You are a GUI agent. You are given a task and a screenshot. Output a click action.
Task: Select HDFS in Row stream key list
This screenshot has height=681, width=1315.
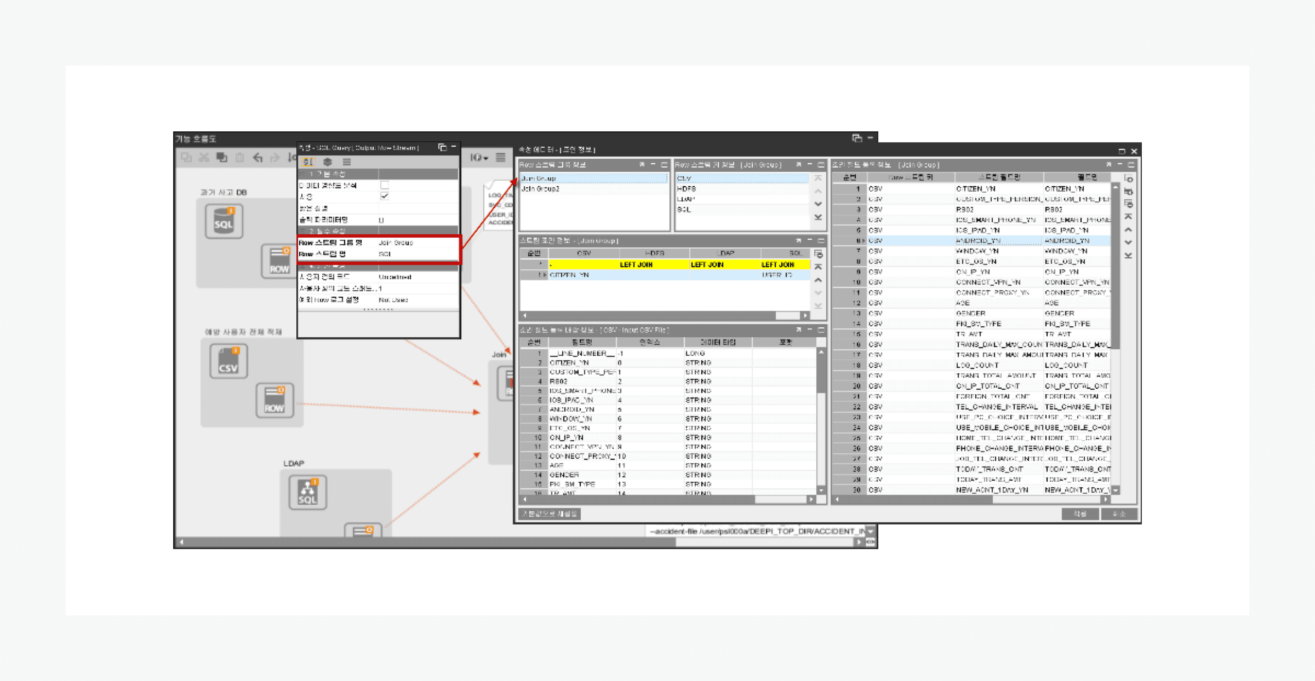point(687,189)
